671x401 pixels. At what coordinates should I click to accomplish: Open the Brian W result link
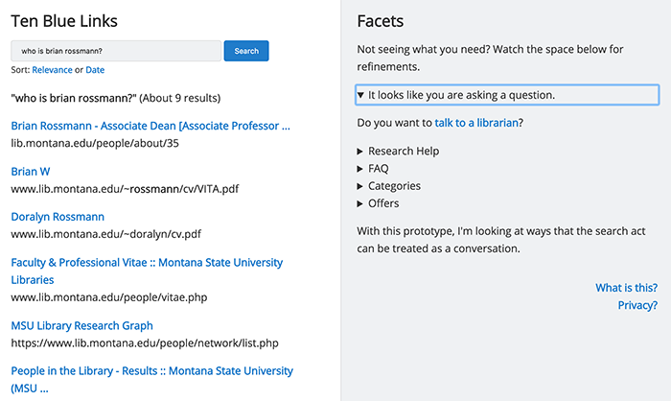point(30,171)
